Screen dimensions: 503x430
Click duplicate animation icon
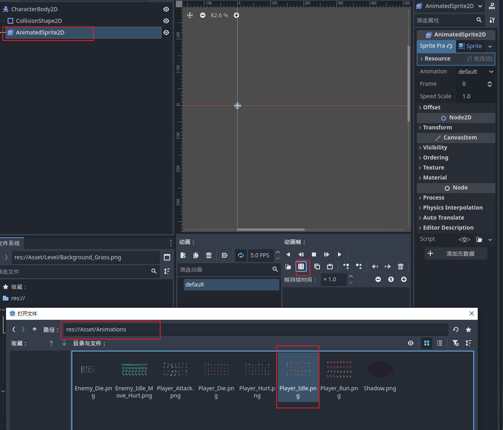196,255
